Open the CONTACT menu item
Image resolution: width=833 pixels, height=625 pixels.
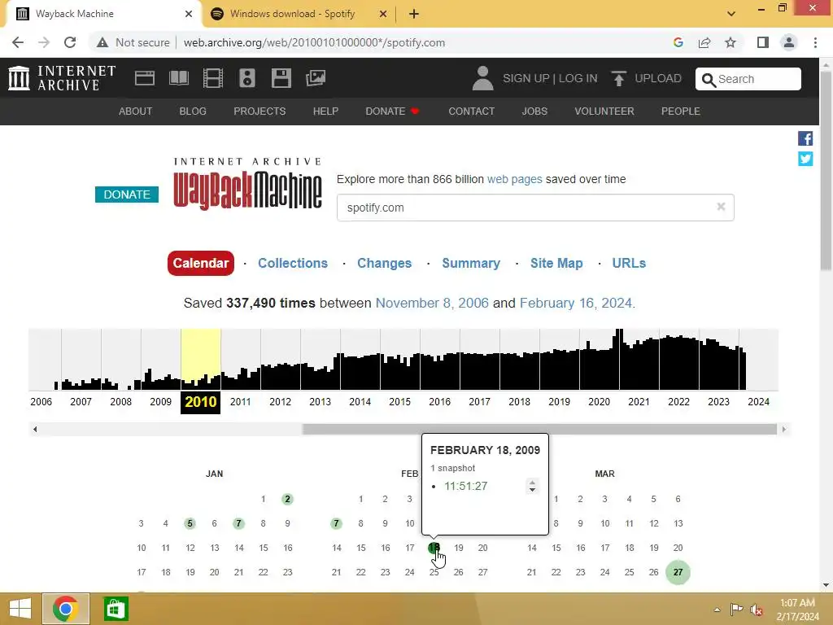click(x=472, y=111)
